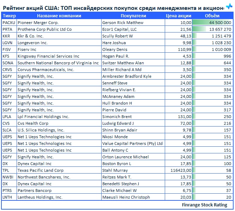Click buyer 'Maeusli Heinz Christoph'
235x211 pixels.
(x=126, y=197)
